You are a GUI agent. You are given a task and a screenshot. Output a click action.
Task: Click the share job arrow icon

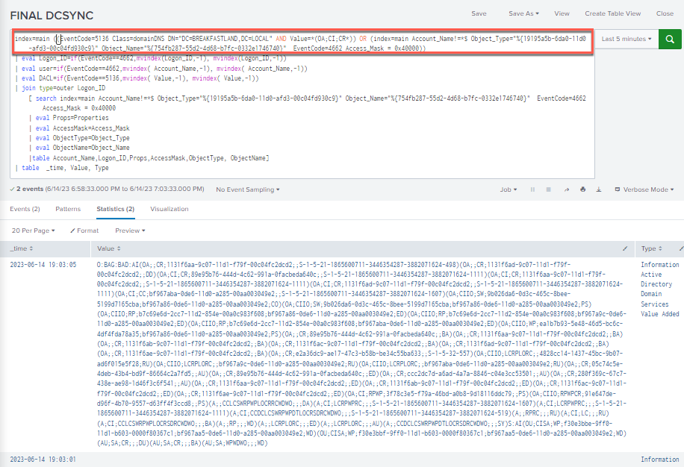[x=565, y=189]
